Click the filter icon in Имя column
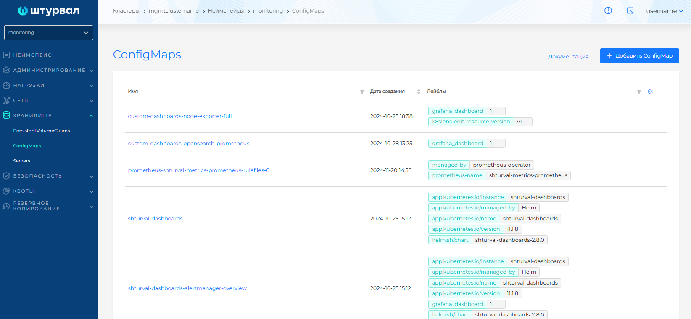The image size is (691, 319). [362, 92]
